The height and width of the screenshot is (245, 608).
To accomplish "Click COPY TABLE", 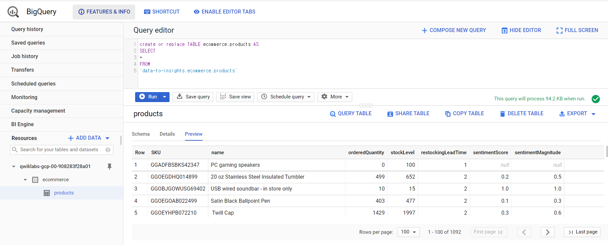I will tap(464, 114).
